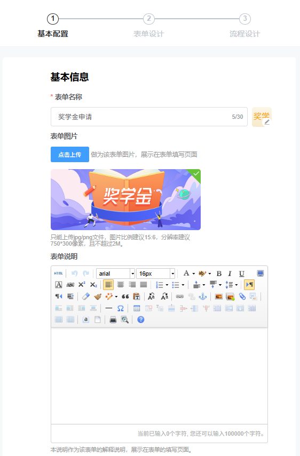The width and height of the screenshot is (300, 456).
Task: Apply font color with A button
Action: click(186, 273)
